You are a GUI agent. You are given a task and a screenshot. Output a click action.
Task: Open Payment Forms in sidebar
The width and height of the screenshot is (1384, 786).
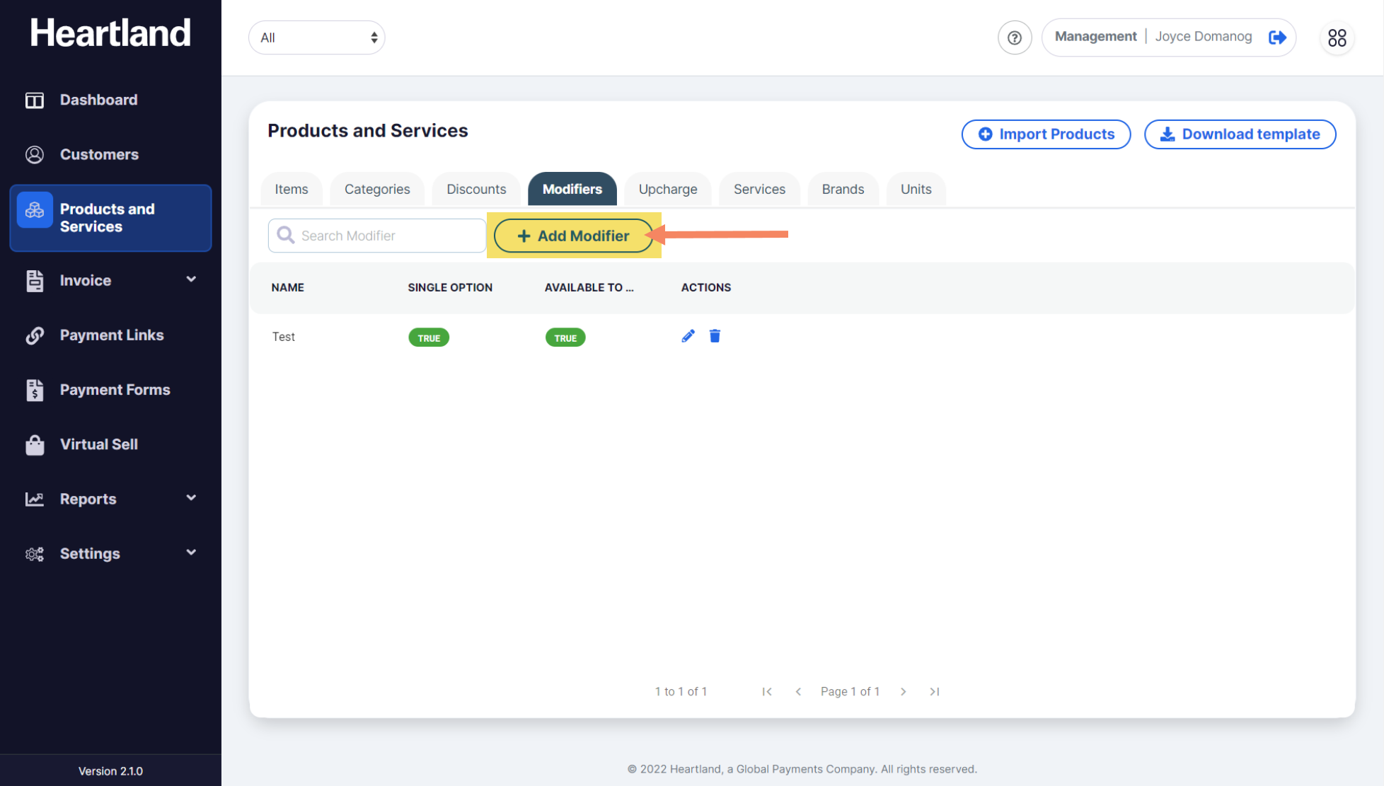coord(115,390)
